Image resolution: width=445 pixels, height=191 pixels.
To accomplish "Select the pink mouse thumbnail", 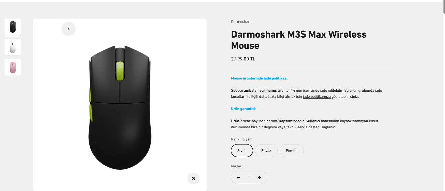I will (13, 67).
